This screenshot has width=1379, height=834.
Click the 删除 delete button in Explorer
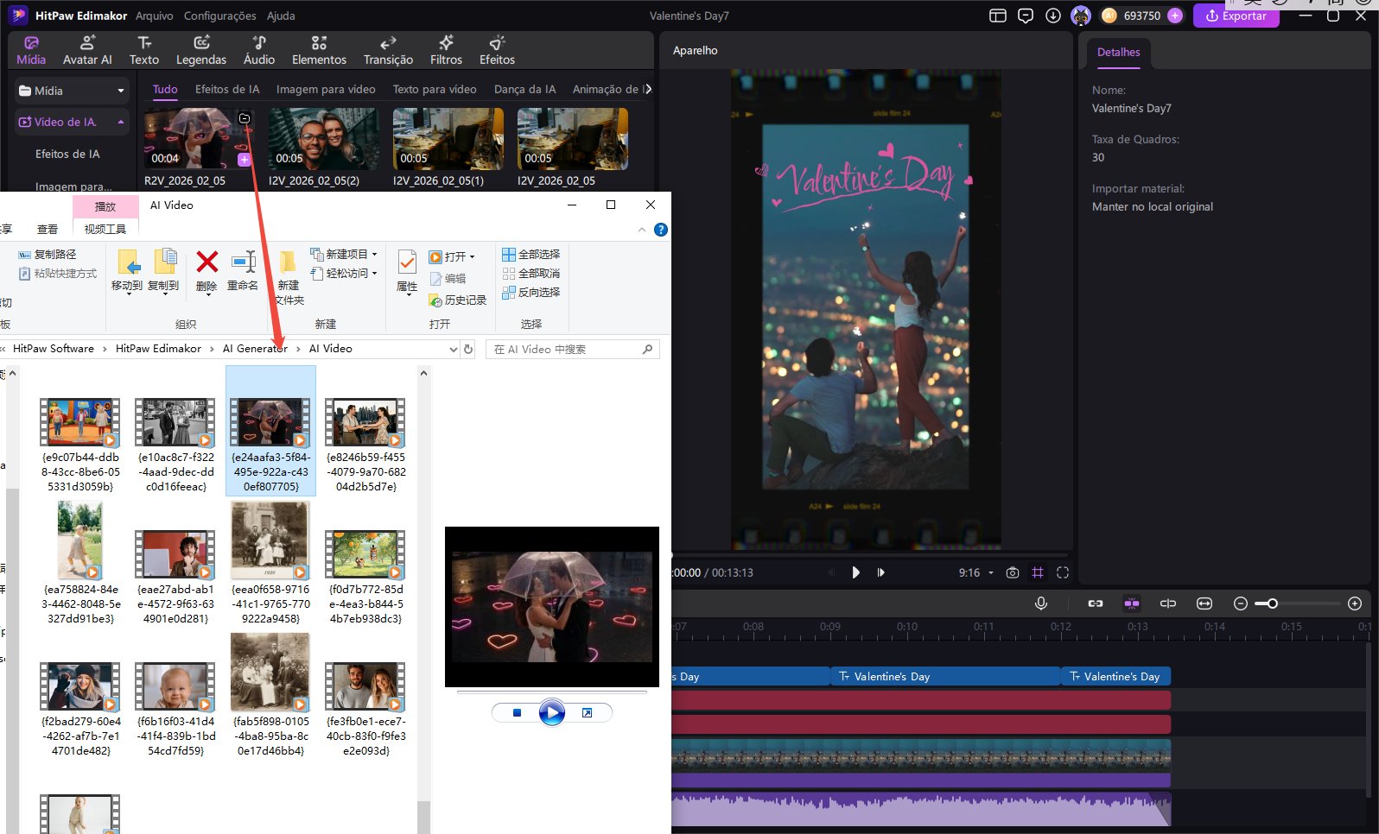click(207, 271)
